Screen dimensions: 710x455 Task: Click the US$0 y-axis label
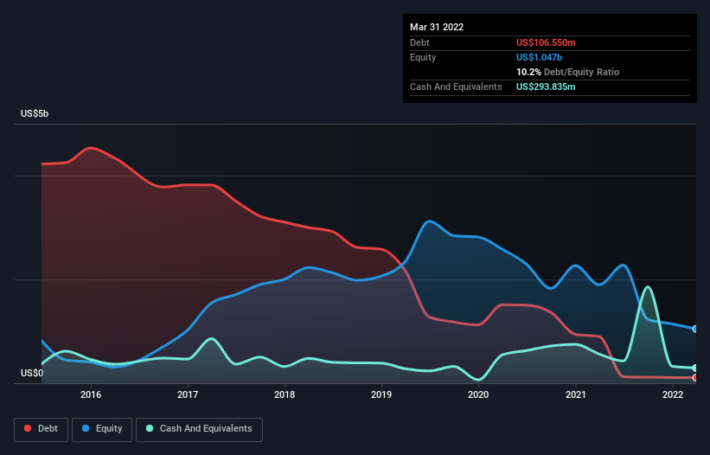pyautogui.click(x=32, y=373)
